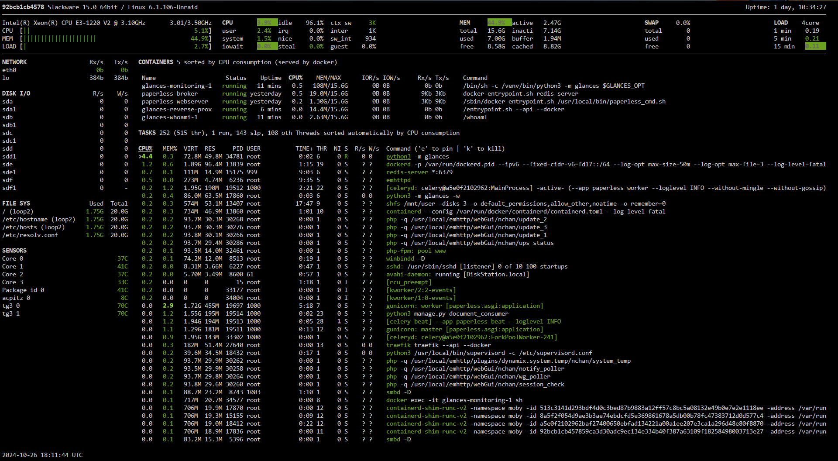This screenshot has height=461, width=838.
Task: Click the SENSORS section heading
Action: coord(14,251)
